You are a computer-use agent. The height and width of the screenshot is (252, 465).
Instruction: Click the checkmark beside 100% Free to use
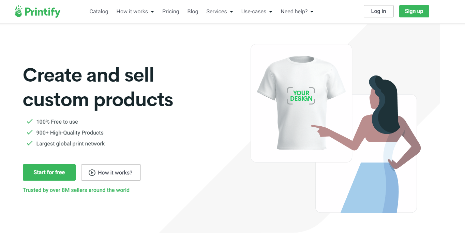click(30, 122)
